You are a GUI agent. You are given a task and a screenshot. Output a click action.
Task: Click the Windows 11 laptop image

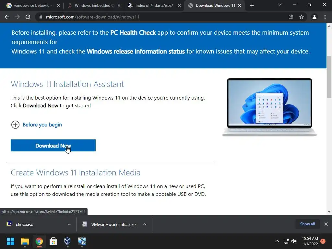[x=269, y=107]
